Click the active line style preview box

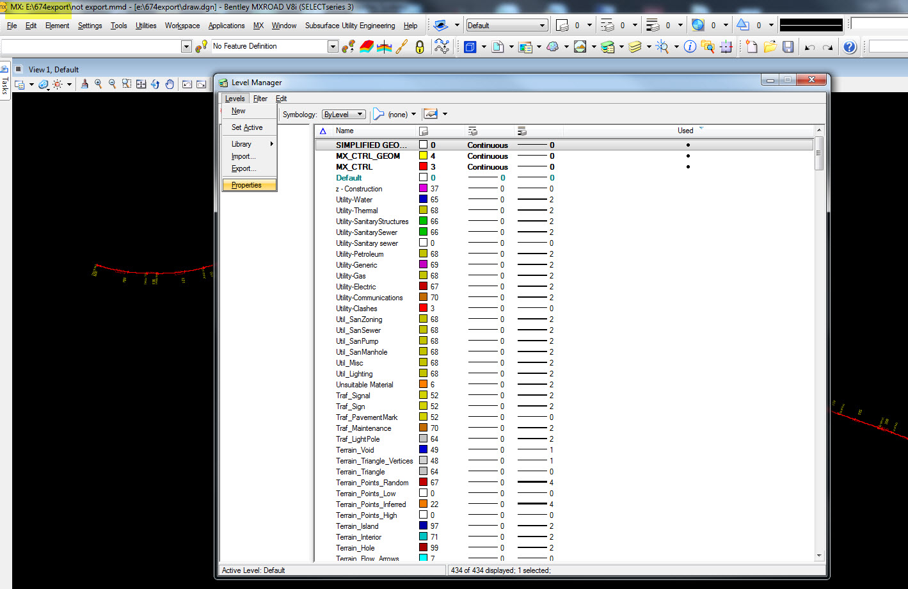tap(811, 26)
